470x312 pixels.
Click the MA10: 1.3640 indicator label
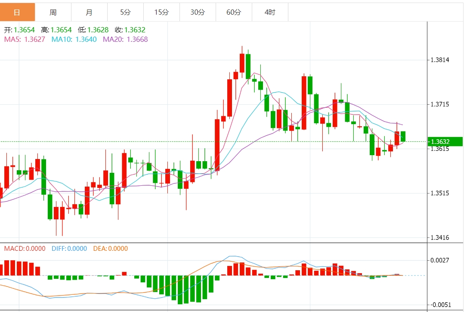74,39
